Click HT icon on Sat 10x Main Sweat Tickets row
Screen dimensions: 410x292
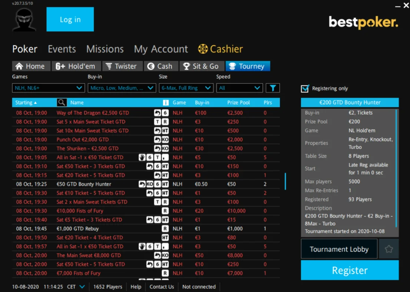(x=165, y=131)
